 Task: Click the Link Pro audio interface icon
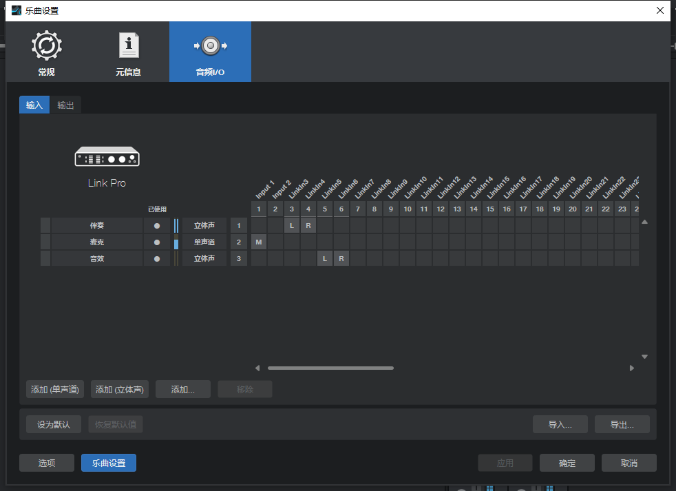(x=107, y=157)
